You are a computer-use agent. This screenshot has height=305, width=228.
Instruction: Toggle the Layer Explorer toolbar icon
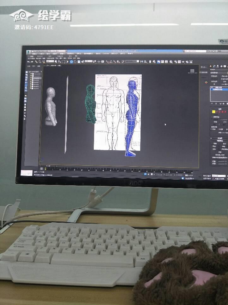pos(154,62)
